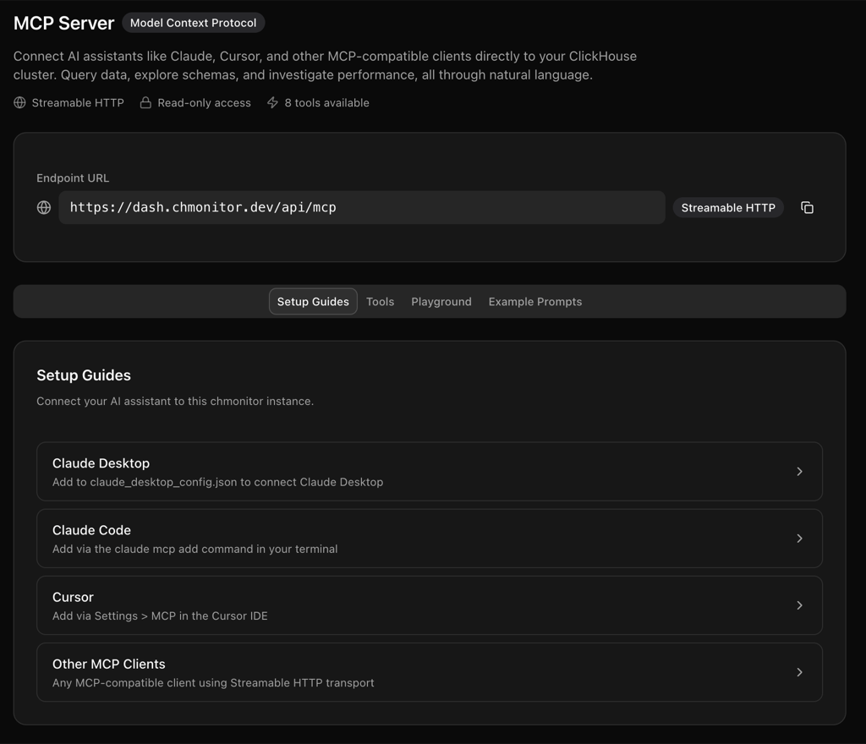This screenshot has height=744, width=866.
Task: Click the Model Context Protocol badge
Action: pos(194,23)
